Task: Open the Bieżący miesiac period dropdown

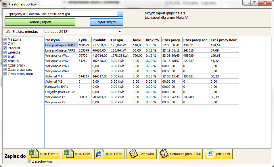Action: pos(120,32)
